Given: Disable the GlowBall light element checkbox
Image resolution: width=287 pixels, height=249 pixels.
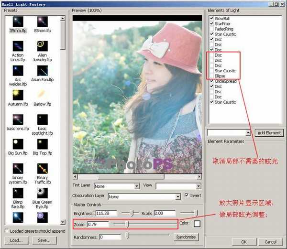Looking at the screenshot, I should tap(211, 19).
